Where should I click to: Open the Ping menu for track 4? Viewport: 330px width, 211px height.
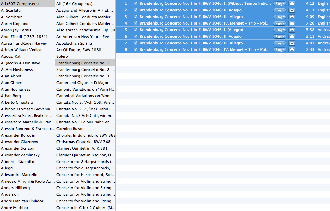tap(279, 24)
